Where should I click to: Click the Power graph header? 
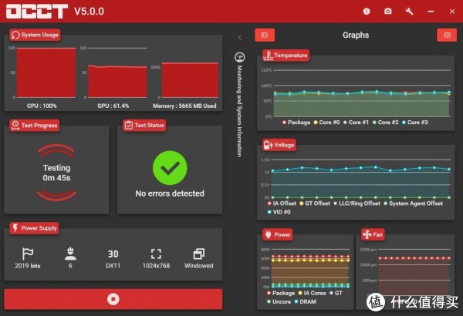click(x=278, y=234)
